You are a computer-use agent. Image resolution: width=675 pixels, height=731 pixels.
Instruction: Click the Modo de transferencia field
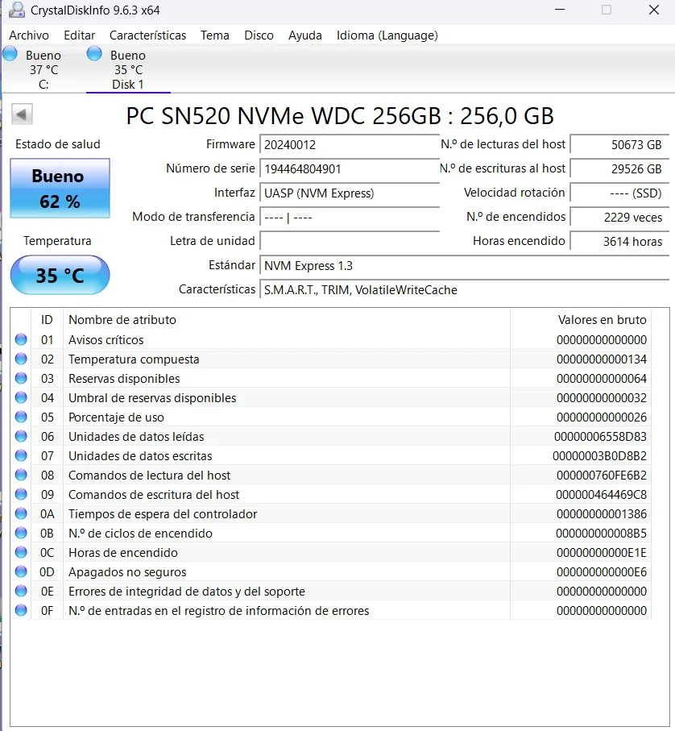[x=350, y=218]
